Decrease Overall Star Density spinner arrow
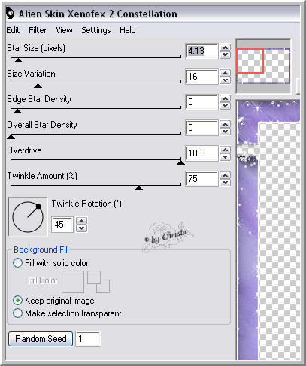The image size is (306, 366). point(225,132)
